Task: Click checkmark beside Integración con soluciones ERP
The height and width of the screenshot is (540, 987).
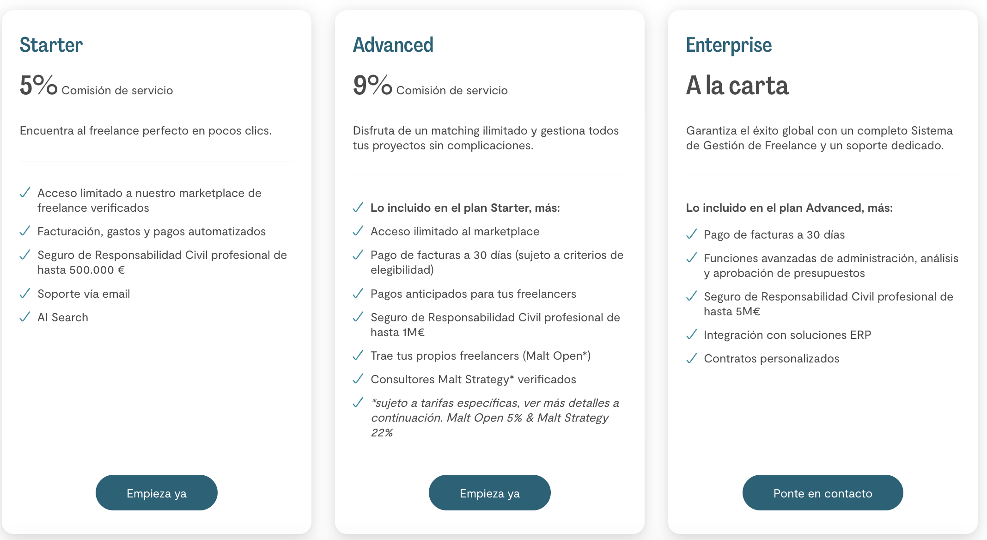Action: pos(691,335)
